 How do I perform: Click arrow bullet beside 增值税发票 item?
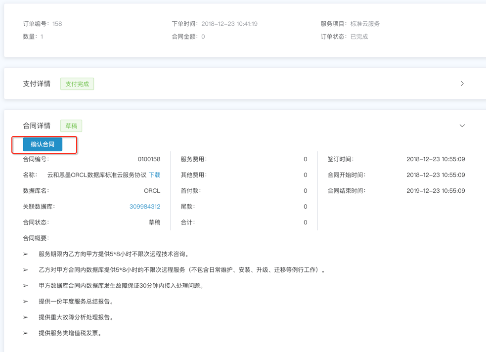coord(26,333)
